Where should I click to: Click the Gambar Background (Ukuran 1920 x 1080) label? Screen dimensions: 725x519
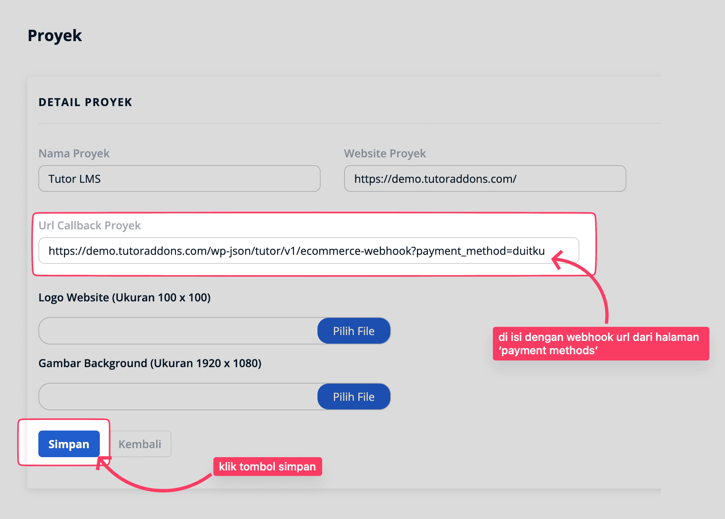[150, 363]
